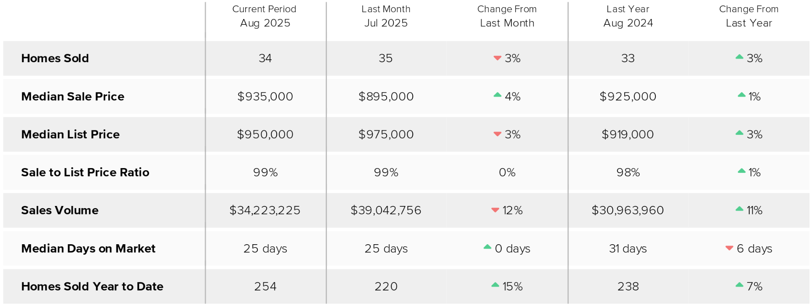Select the Last Month Jul 2025 header
Image resolution: width=812 pixels, height=306 pixels.
(386, 16)
